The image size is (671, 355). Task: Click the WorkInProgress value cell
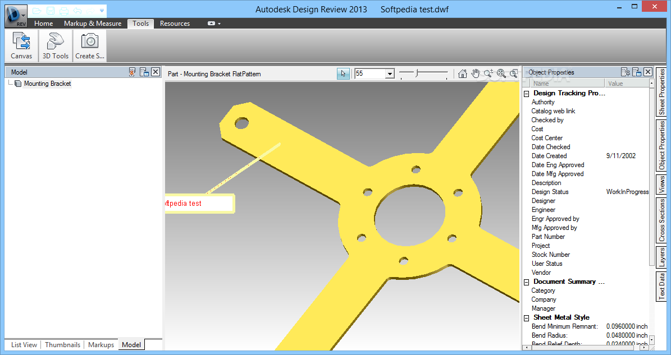[627, 192]
